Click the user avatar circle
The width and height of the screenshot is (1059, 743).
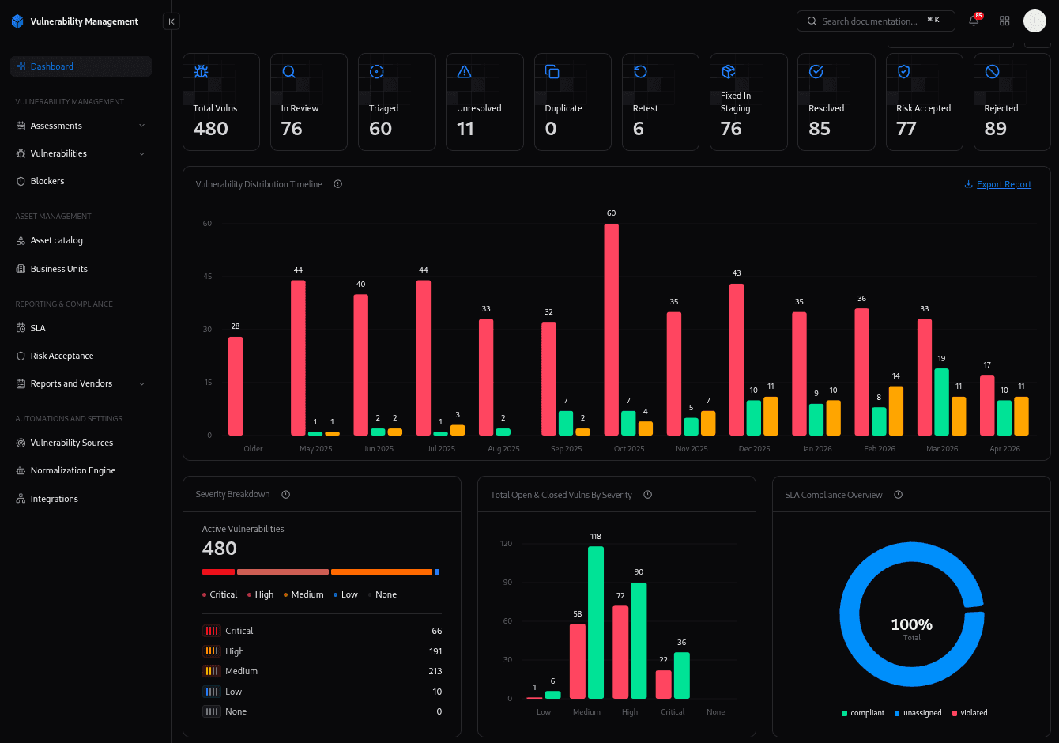1035,21
